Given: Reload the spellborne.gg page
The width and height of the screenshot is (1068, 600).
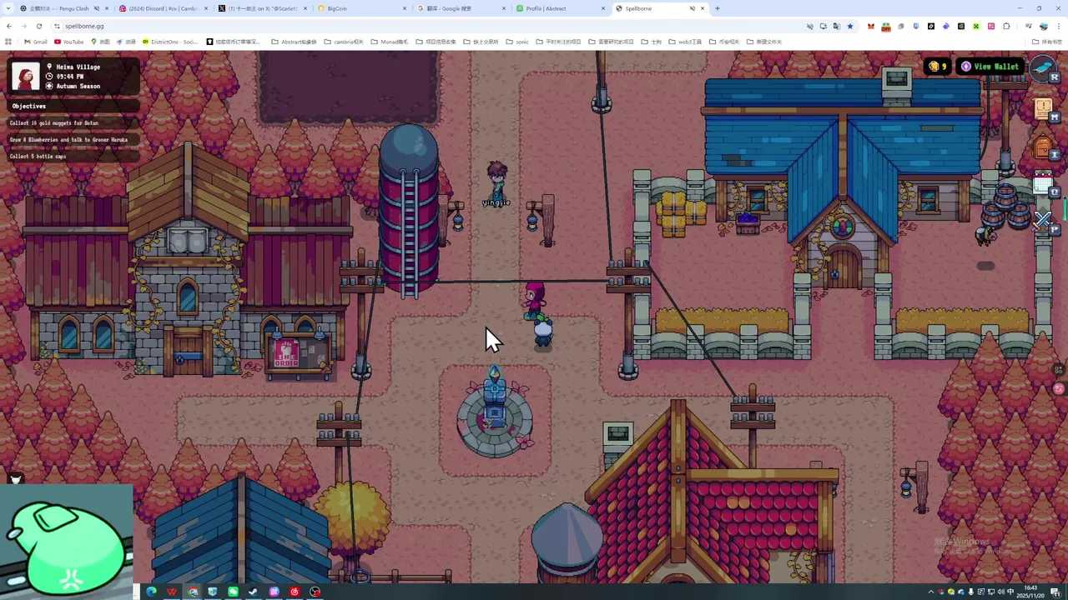Looking at the screenshot, I should (38, 26).
